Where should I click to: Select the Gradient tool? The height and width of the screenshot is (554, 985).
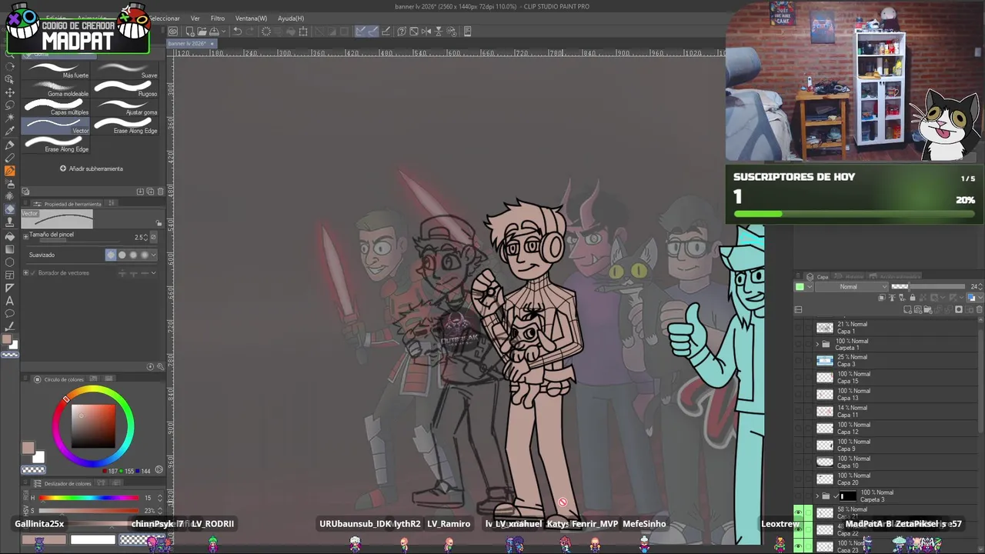pos(10,249)
